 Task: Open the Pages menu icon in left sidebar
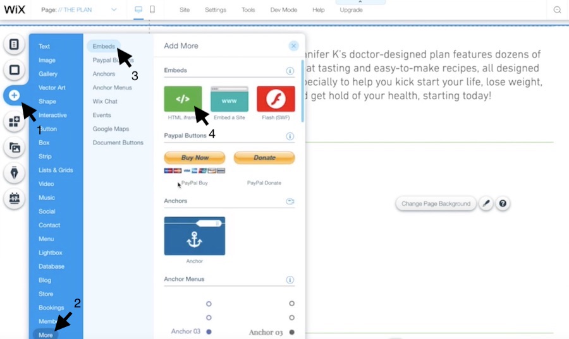(x=14, y=44)
